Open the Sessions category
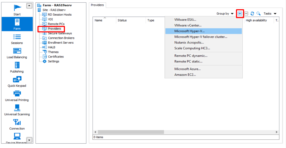 17,39
